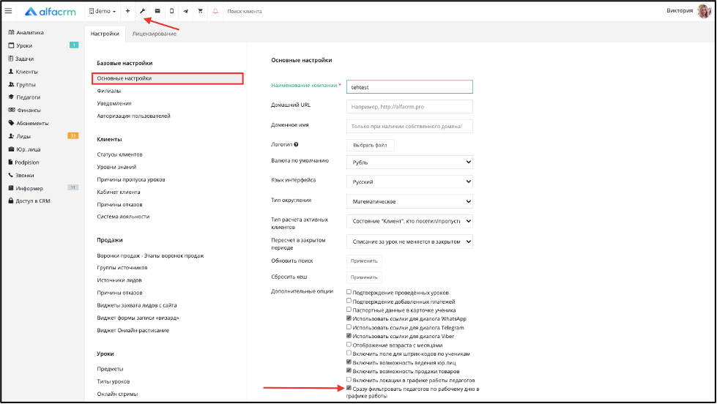Open Тип округления dropdown

coord(409,201)
